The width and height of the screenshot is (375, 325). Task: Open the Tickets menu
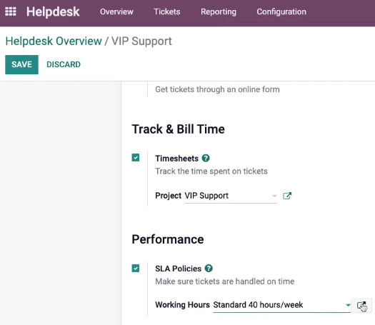(x=167, y=11)
